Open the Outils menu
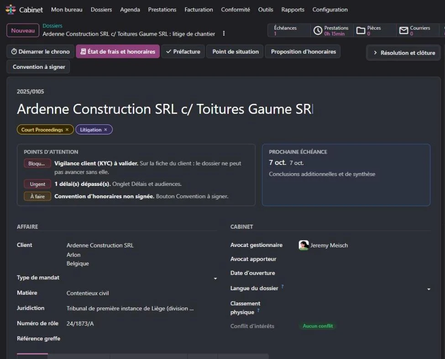The image size is (445, 359). coord(266,10)
